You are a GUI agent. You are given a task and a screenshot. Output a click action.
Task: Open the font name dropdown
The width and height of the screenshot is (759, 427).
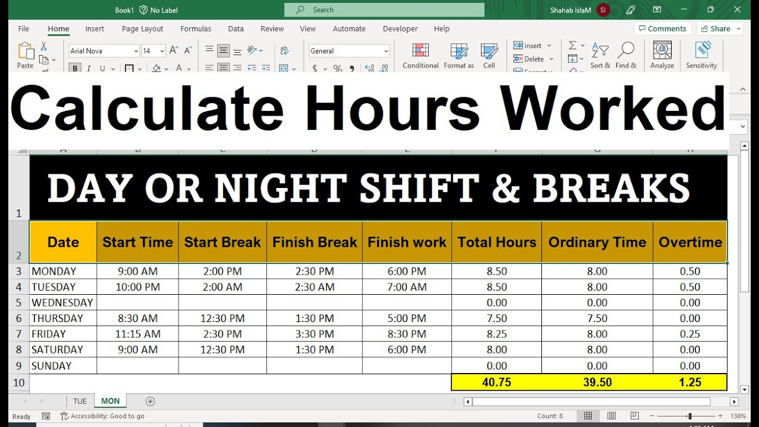136,51
